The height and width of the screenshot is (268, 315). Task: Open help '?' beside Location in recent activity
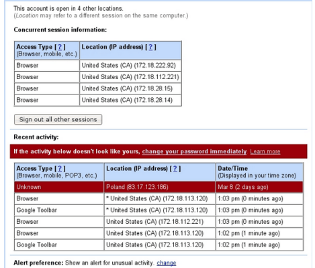[175, 168]
